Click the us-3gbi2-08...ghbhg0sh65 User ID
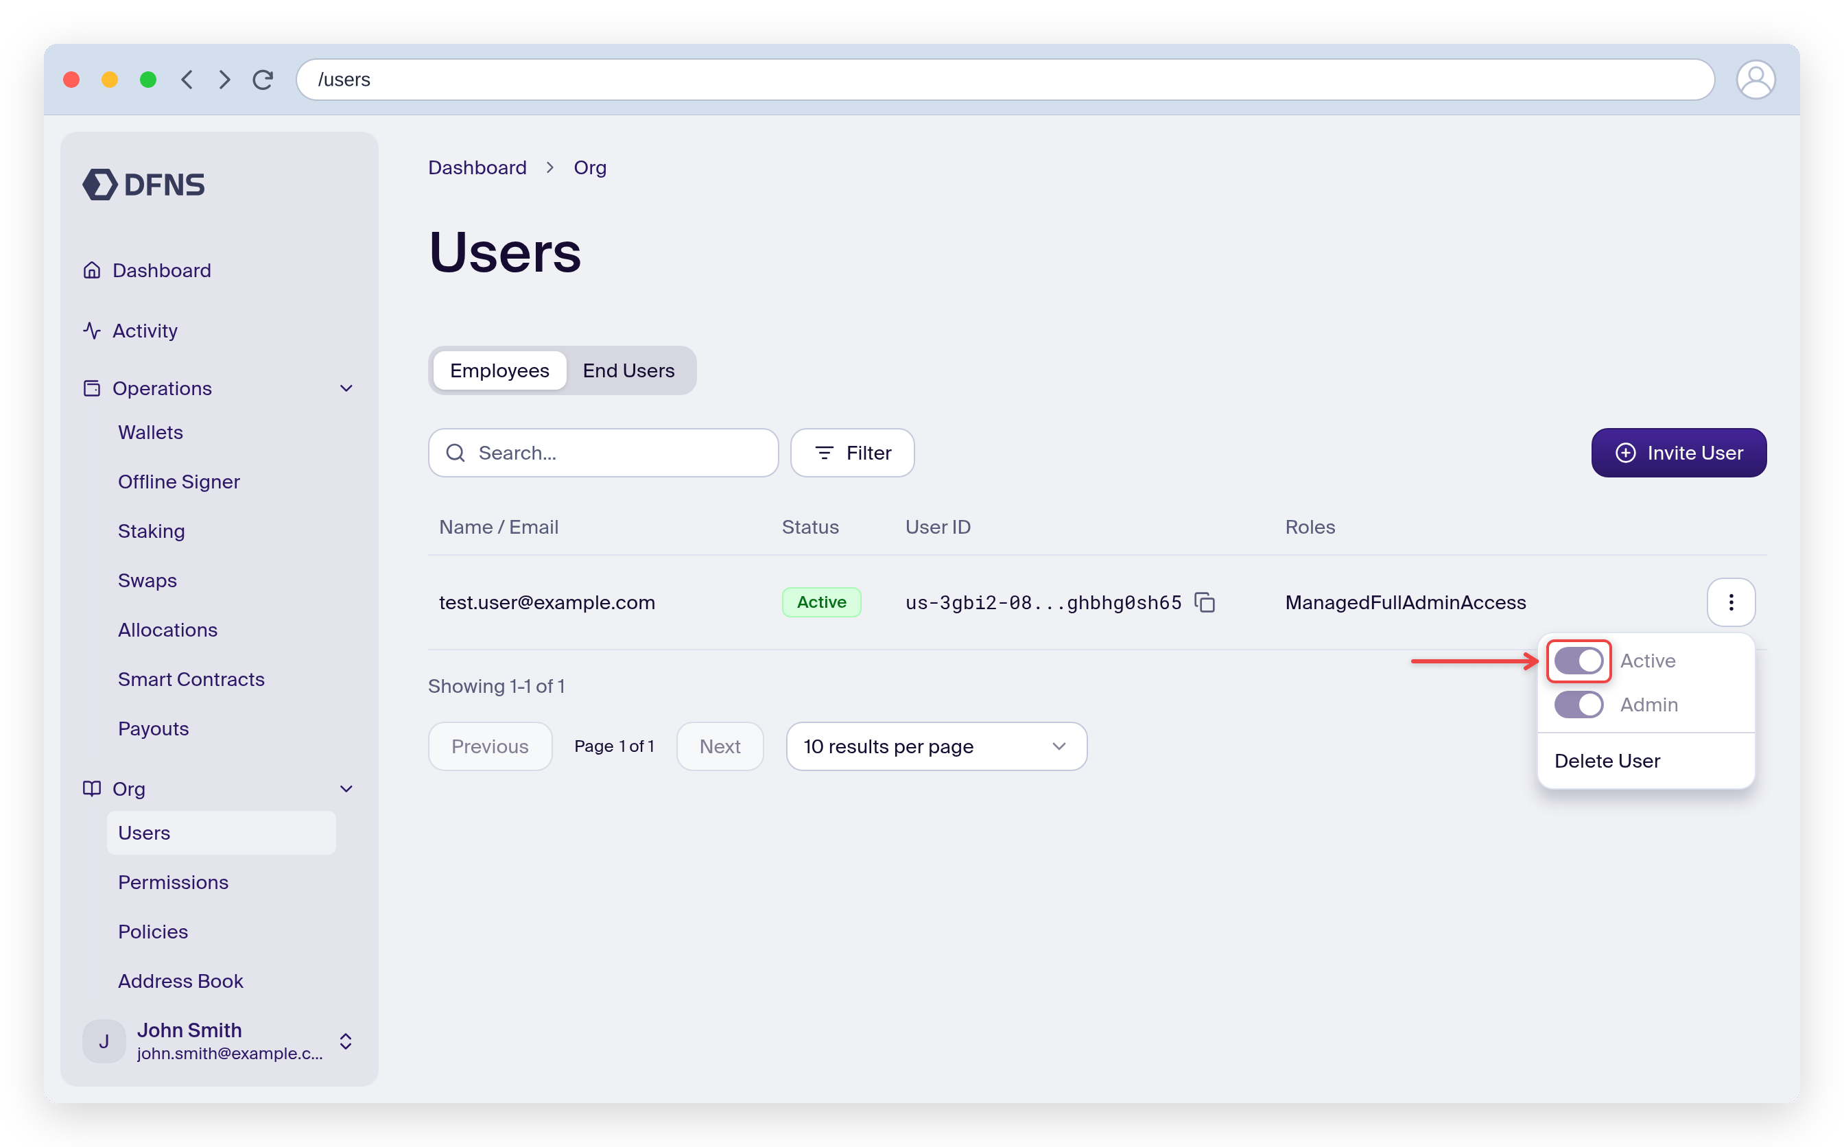Viewport: 1844px width, 1147px height. pyautogui.click(x=1043, y=602)
